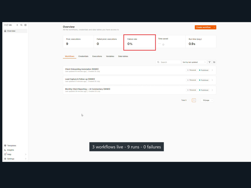Click Time saved info icon
Image resolution: width=251 pixels, height=188 pixels.
(x=163, y=45)
